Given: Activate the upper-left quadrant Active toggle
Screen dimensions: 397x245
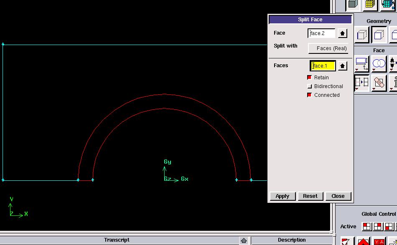Looking at the screenshot, I should [x=366, y=227].
